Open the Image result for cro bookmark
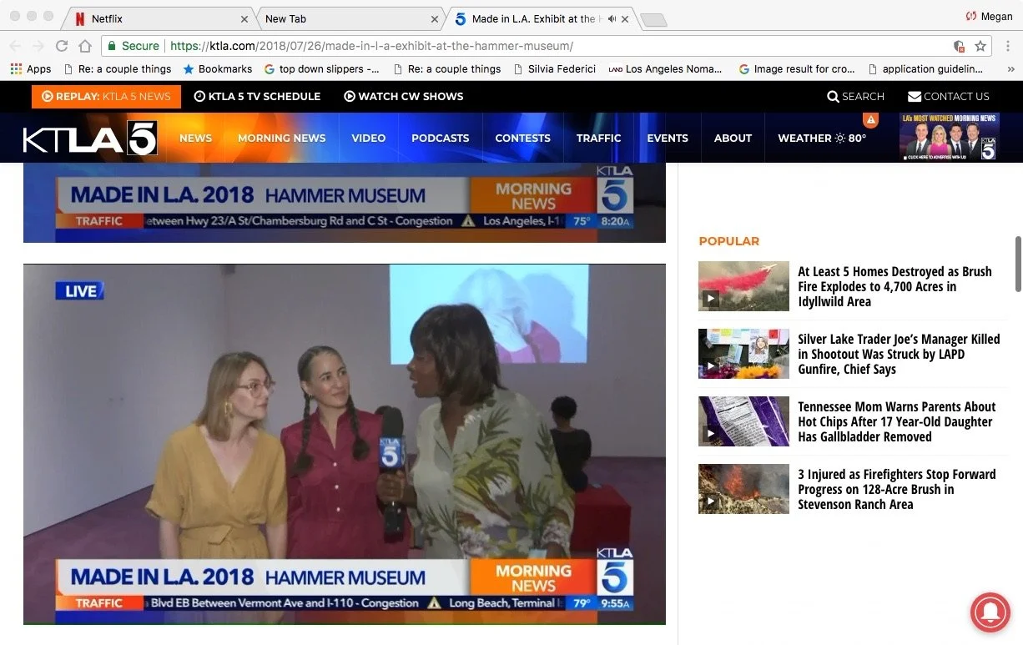 pos(797,69)
